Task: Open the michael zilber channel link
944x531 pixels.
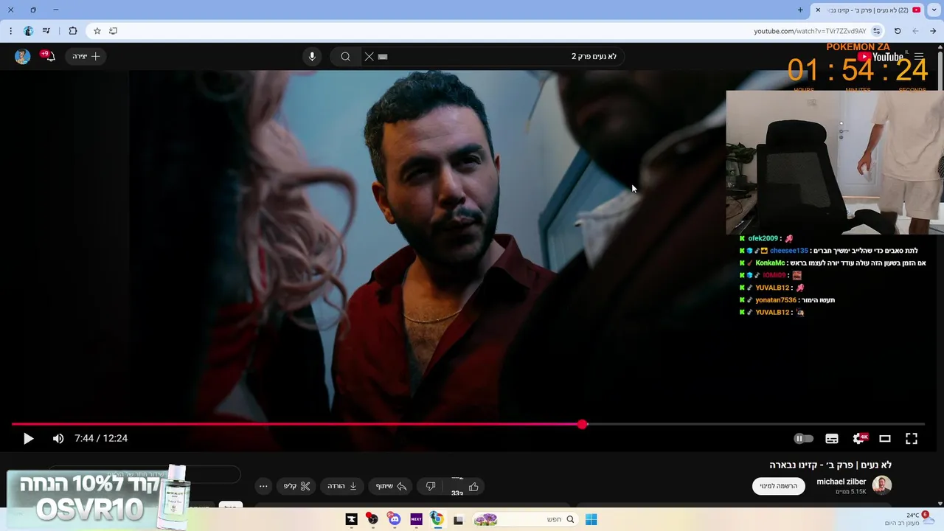Action: pos(841,482)
